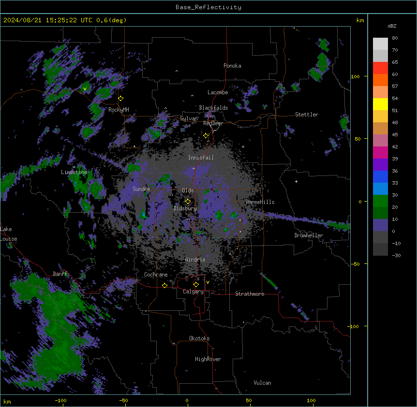Click the yellow diamond marker beside RockyMH

pos(121,99)
